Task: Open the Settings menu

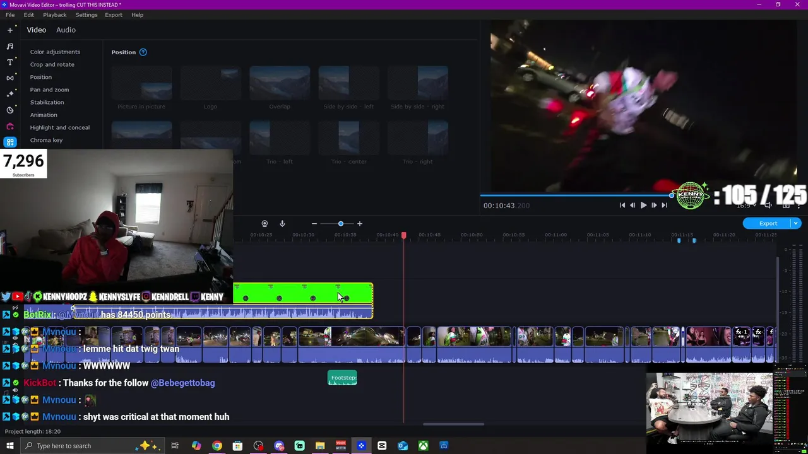Action: (x=86, y=15)
